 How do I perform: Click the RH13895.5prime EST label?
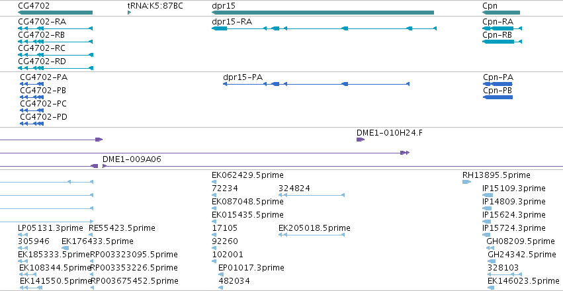(x=496, y=175)
